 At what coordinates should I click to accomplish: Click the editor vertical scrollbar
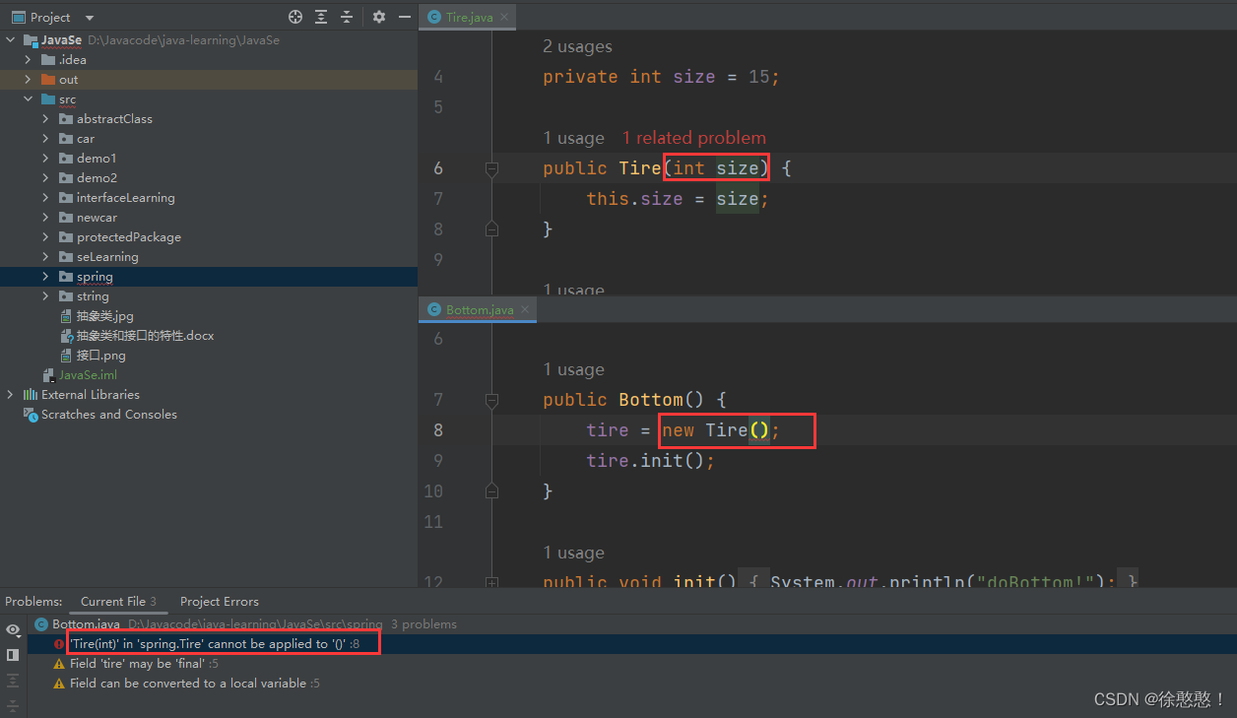(1230, 148)
